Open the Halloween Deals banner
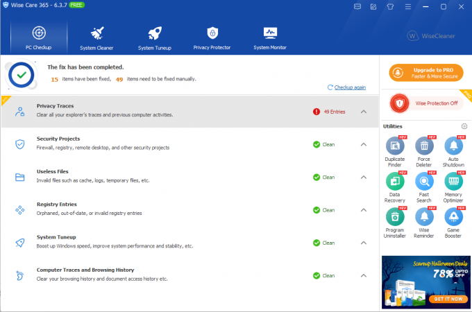Image resolution: width=472 pixels, height=312 pixels. click(x=426, y=282)
